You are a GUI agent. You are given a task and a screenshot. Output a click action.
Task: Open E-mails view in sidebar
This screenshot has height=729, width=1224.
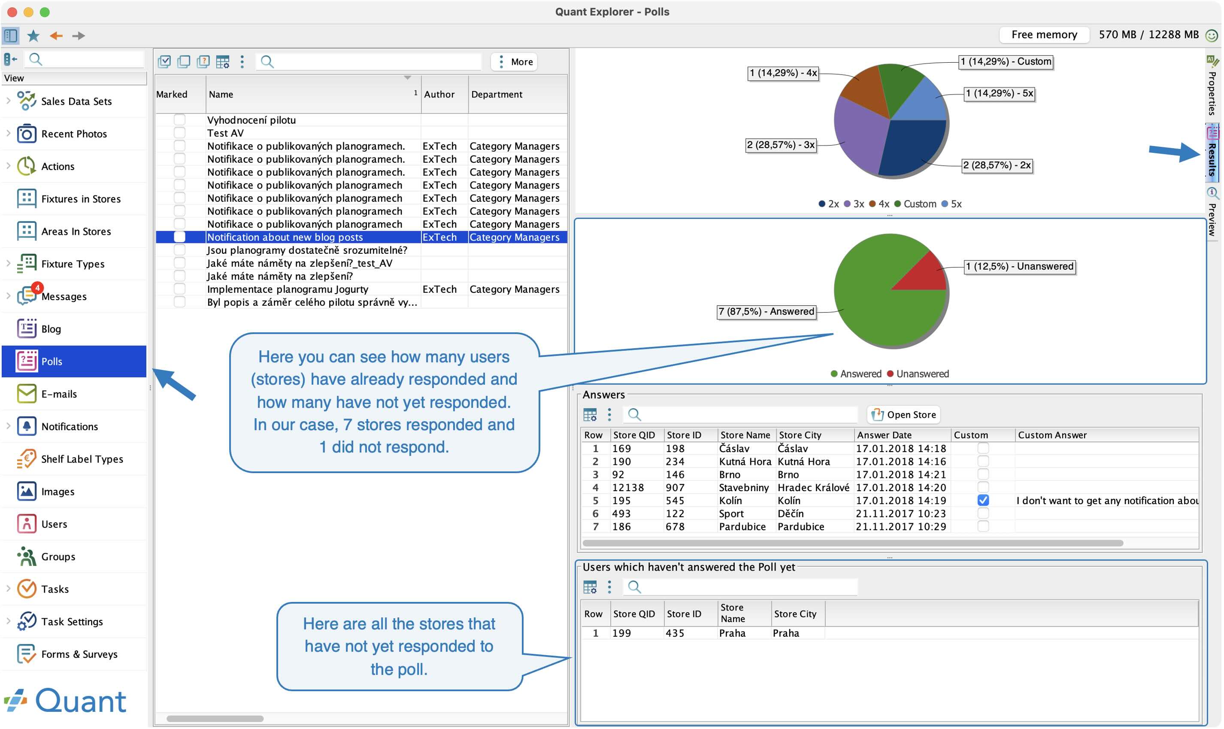point(74,394)
